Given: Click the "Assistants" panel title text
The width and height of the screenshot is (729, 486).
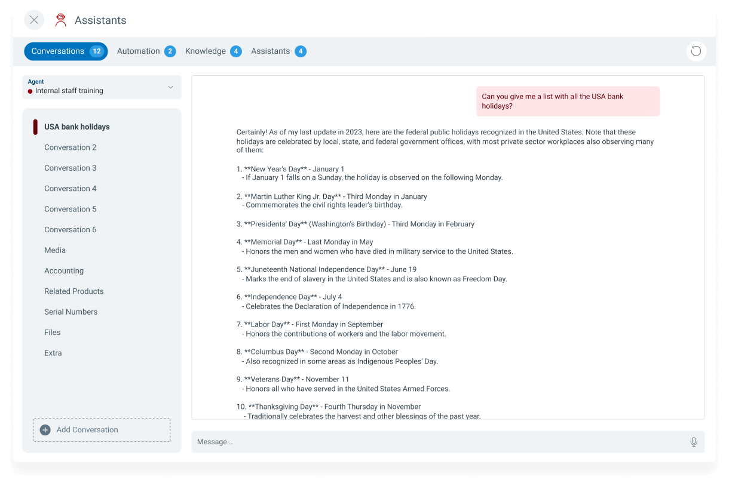Looking at the screenshot, I should tap(100, 20).
